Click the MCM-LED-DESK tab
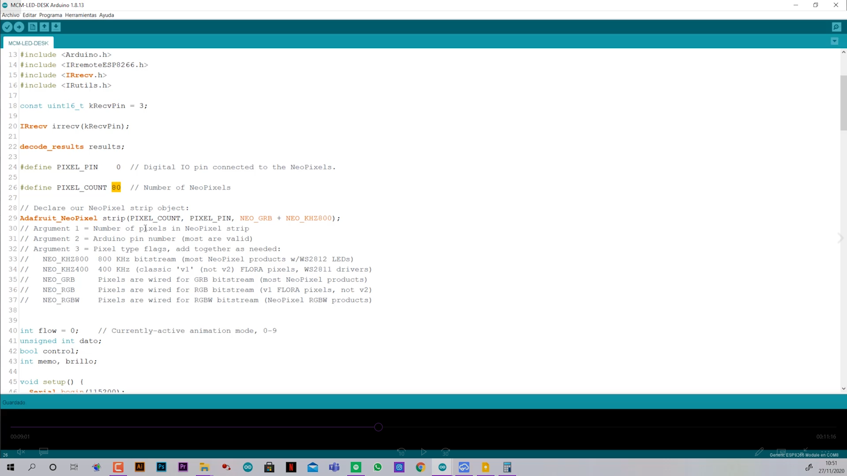This screenshot has height=476, width=847. click(x=28, y=42)
